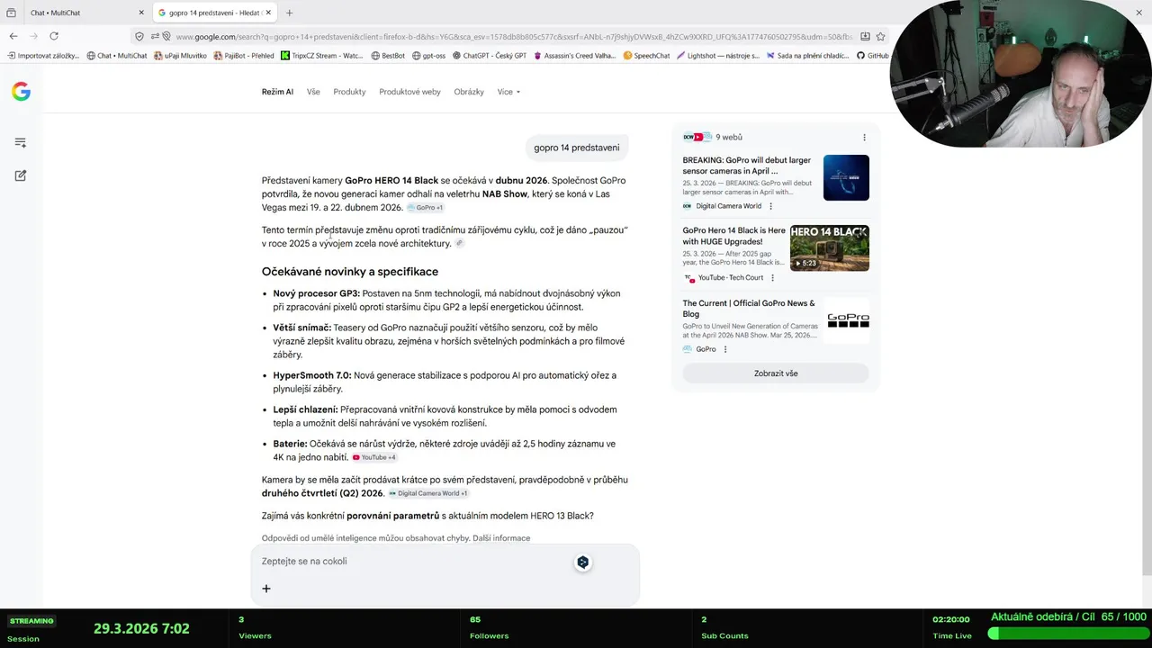1152x648 pixels.
Task: Click the subscriber goal progress bar
Action: (1067, 634)
